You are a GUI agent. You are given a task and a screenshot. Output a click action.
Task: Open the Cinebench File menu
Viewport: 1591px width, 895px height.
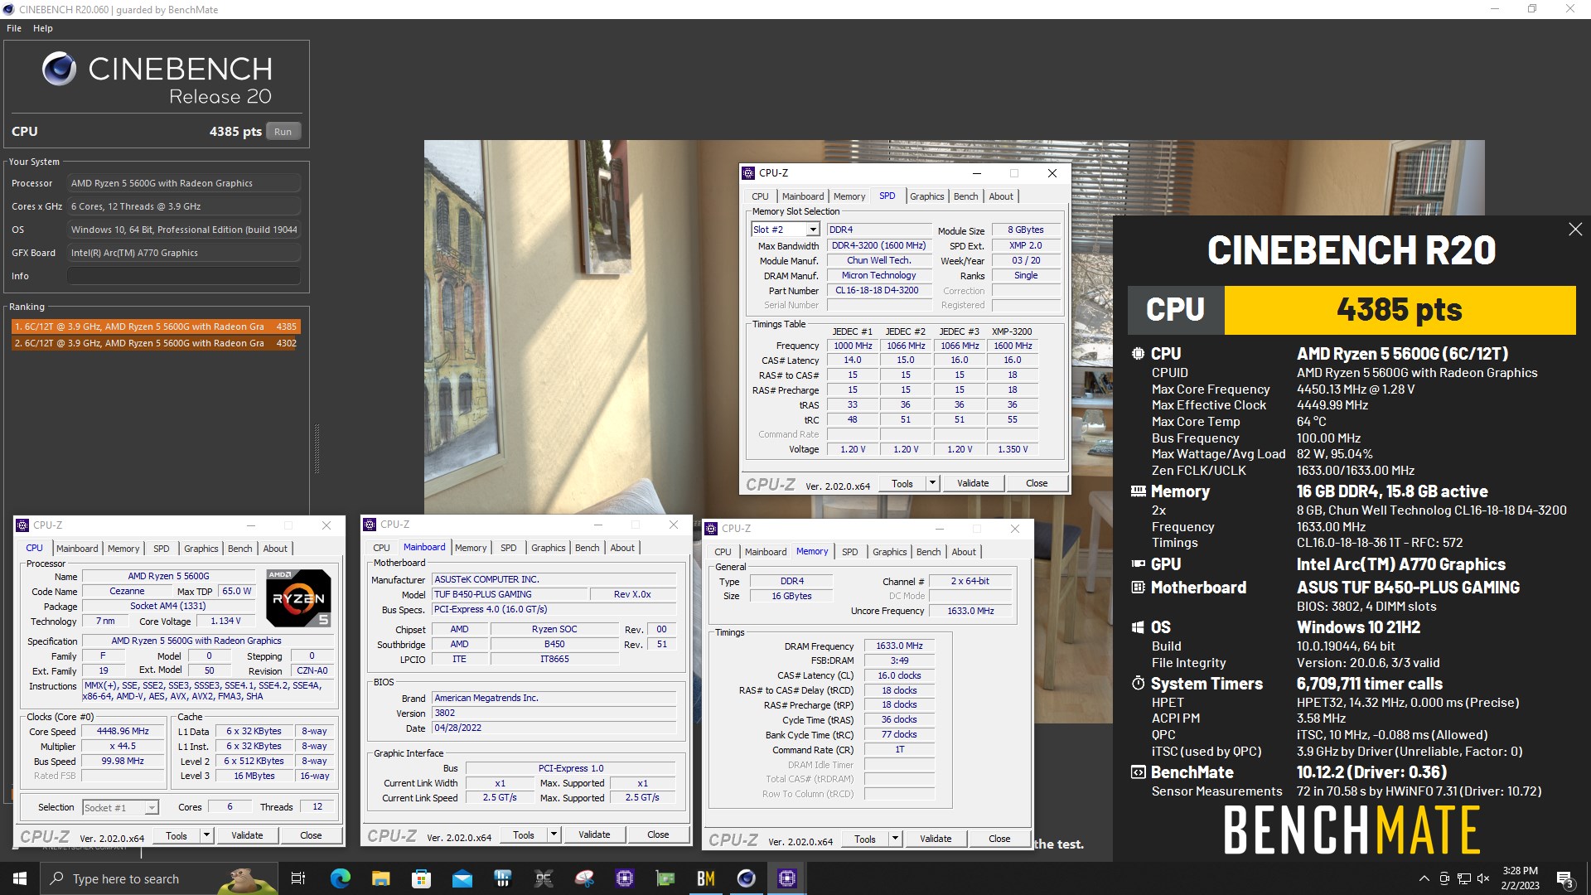click(14, 28)
